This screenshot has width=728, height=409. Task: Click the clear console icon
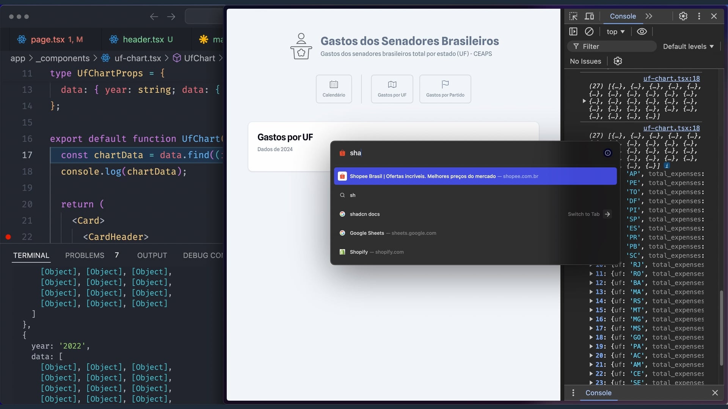click(589, 31)
